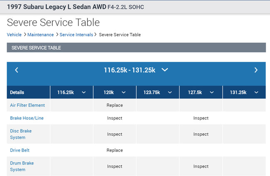This screenshot has width=270, height=176.
Task: Expand the 116.25k column chevron
Action: pos(84,93)
